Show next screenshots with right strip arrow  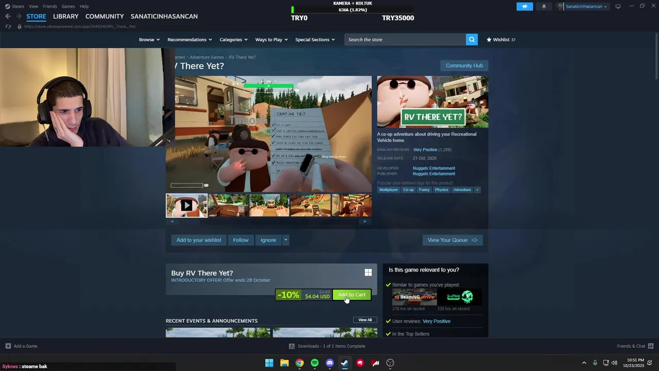tap(365, 222)
